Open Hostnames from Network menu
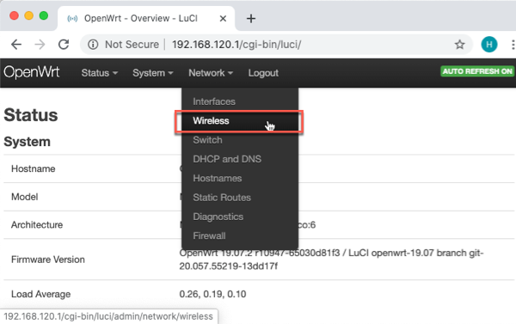 pos(240,178)
